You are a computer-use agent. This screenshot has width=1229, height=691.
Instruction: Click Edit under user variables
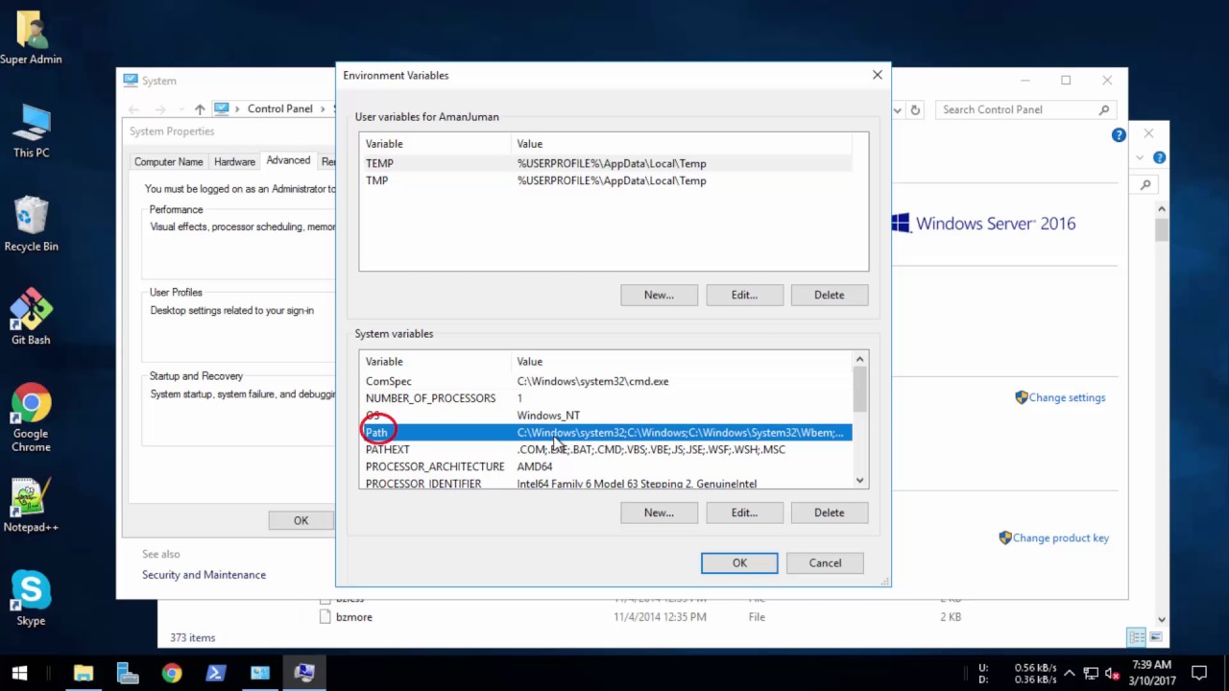click(x=744, y=295)
